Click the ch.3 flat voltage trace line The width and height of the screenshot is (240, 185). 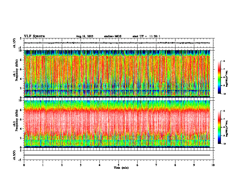117,155
